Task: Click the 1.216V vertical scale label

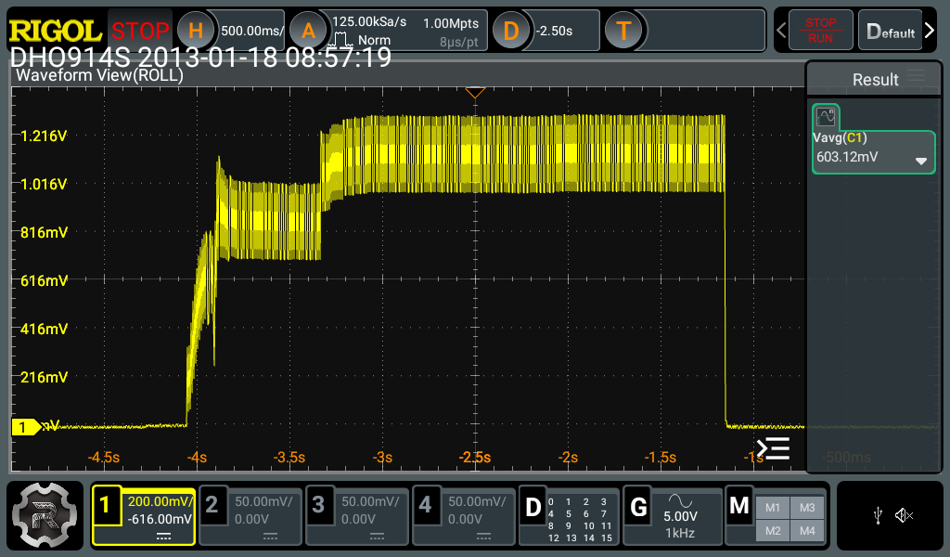Action: (44, 136)
